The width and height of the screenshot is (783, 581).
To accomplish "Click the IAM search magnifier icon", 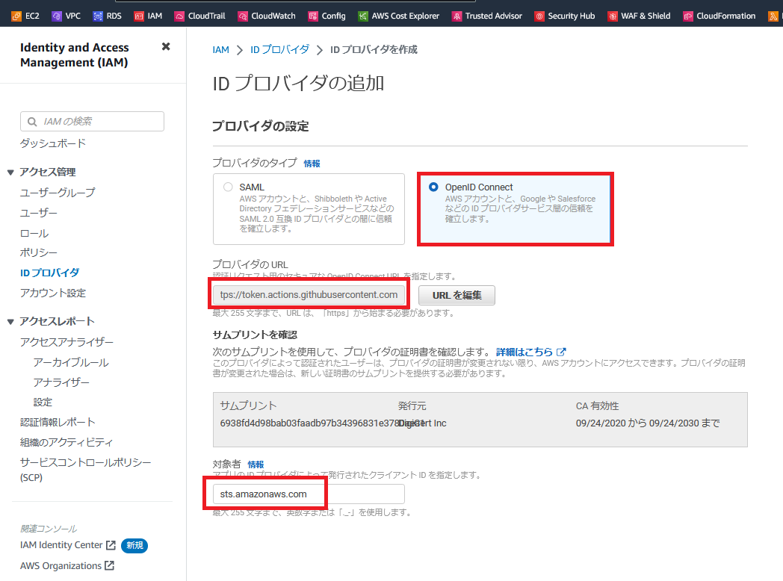I will 32,121.
